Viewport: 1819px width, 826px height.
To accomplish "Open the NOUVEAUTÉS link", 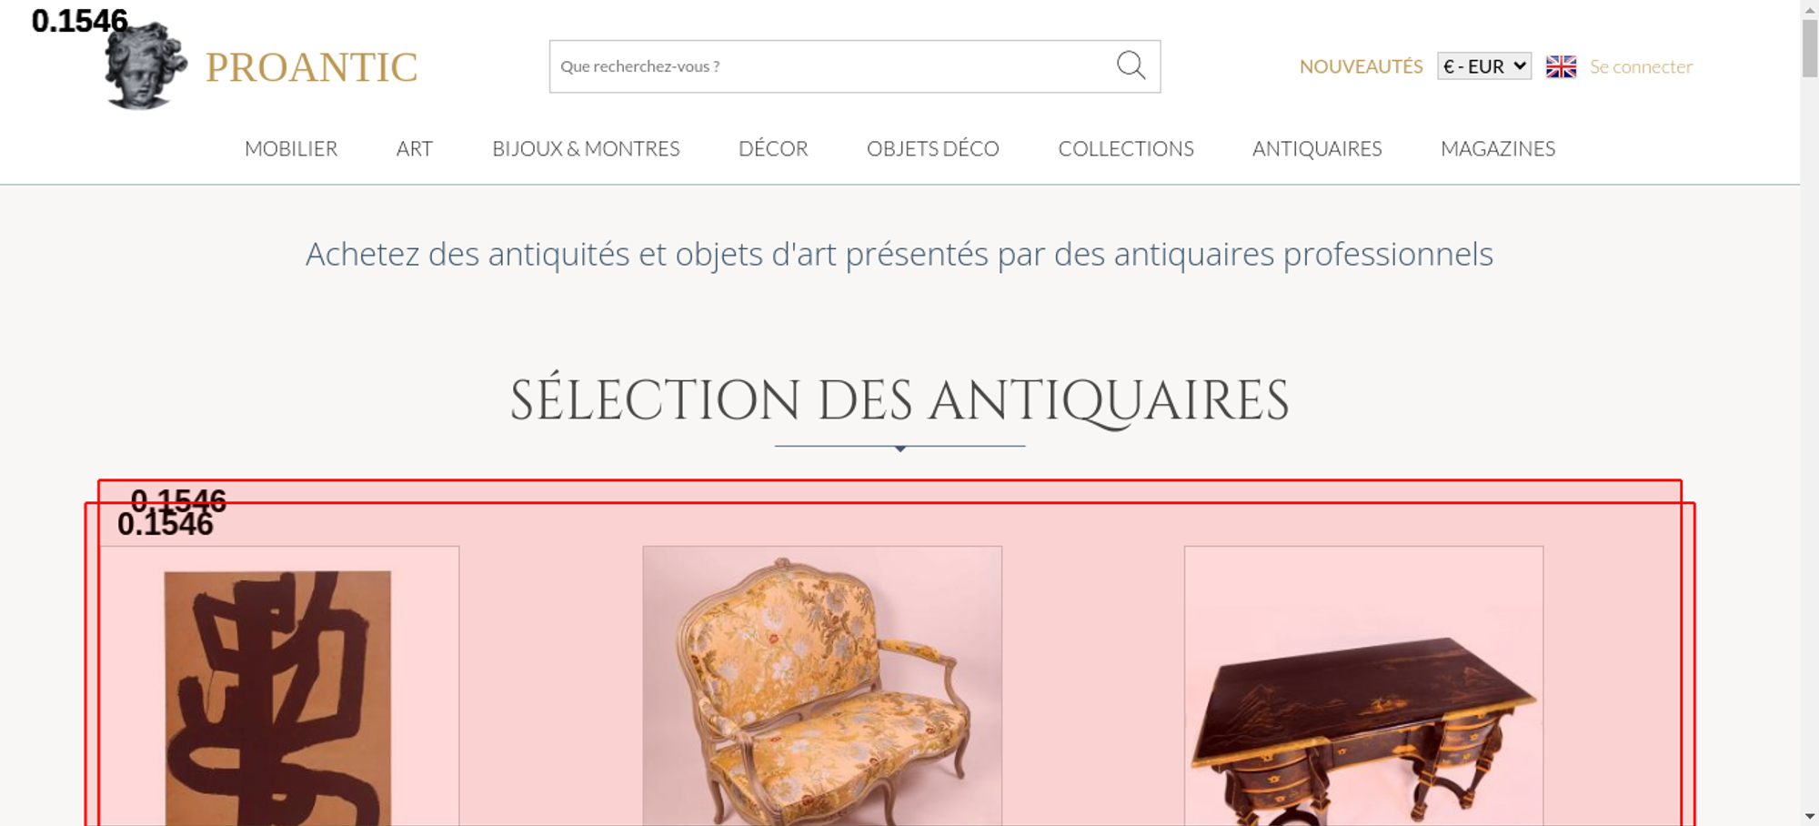I will tap(1361, 66).
